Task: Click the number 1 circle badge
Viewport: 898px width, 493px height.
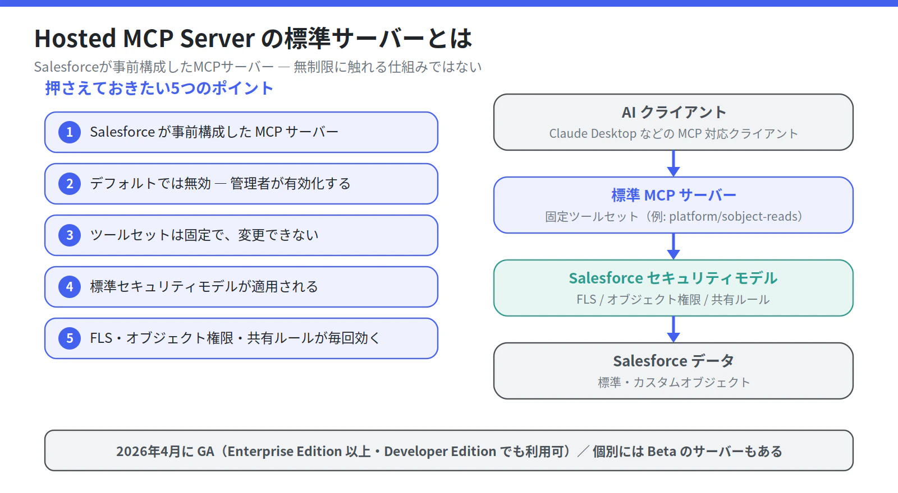Action: tap(70, 132)
